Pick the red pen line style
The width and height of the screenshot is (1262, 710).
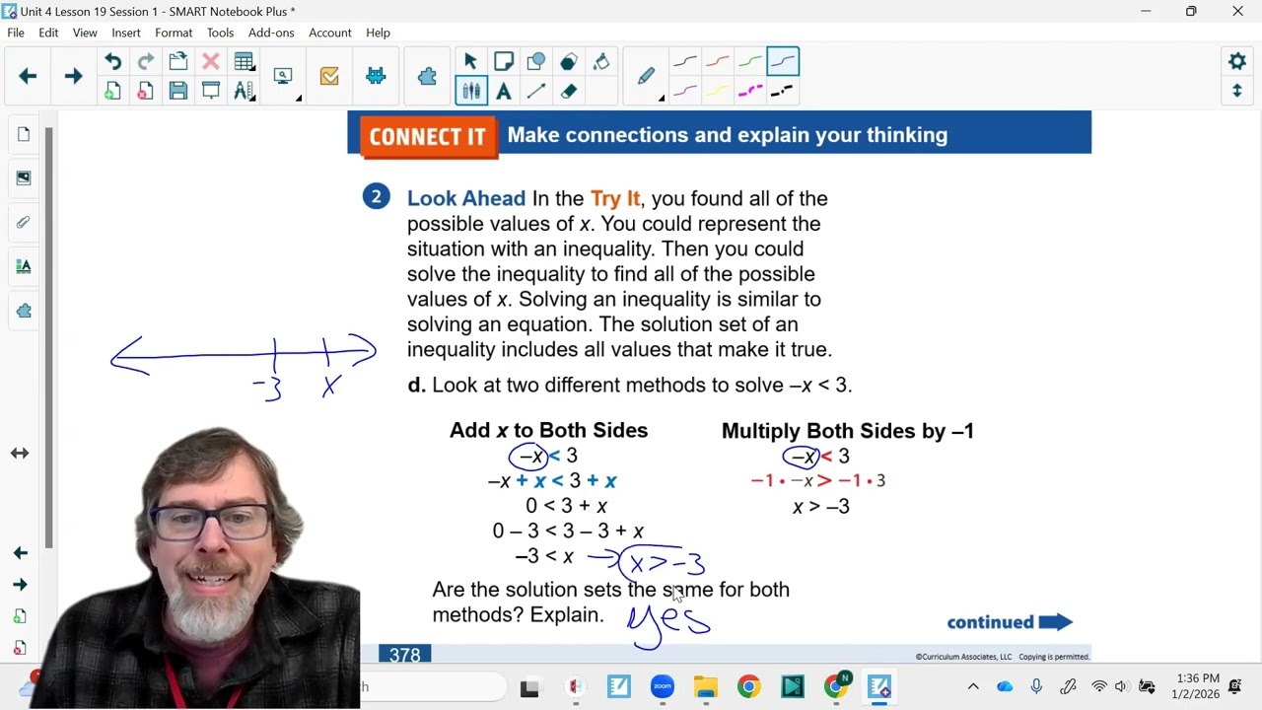(717, 62)
